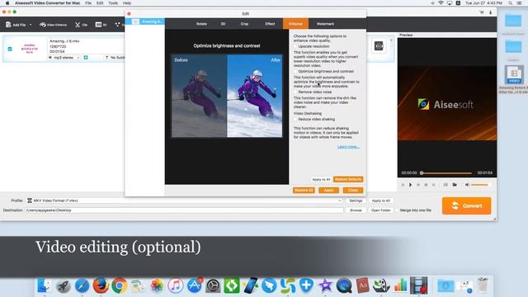The height and width of the screenshot is (297, 528).
Task: Play the preview video
Action: tap(410, 185)
